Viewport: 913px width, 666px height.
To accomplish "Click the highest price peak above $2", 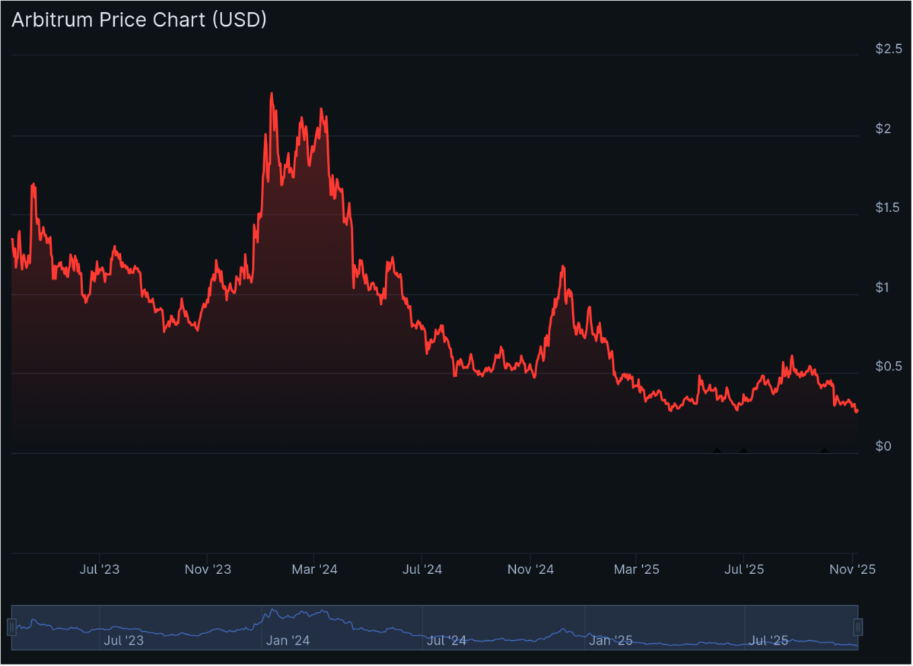I will pos(272,94).
